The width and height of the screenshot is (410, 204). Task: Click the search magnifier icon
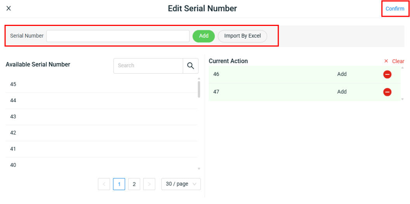(190, 66)
